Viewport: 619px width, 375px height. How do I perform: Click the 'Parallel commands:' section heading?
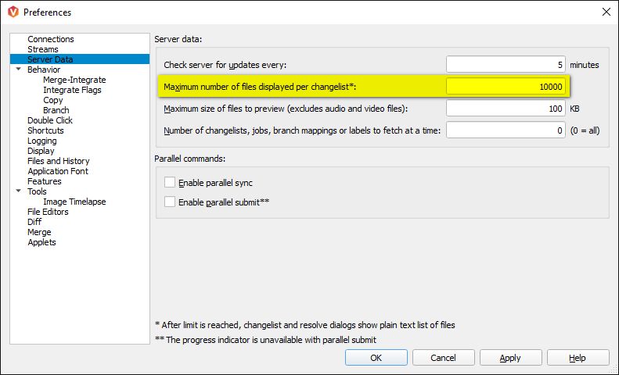(x=190, y=159)
